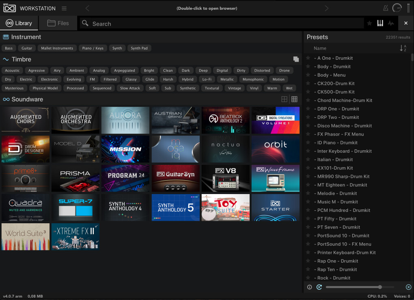The height and width of the screenshot is (300, 414).
Task: Open Augmented Choirs soundware
Action: [25, 120]
